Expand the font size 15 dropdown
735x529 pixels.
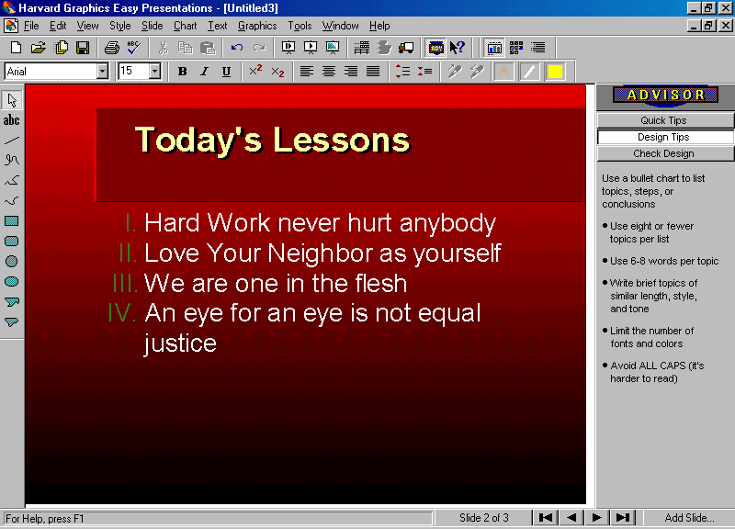(x=154, y=72)
